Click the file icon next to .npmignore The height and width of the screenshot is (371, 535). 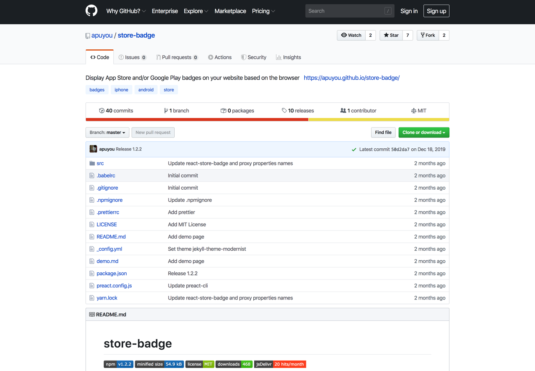pyautogui.click(x=92, y=200)
